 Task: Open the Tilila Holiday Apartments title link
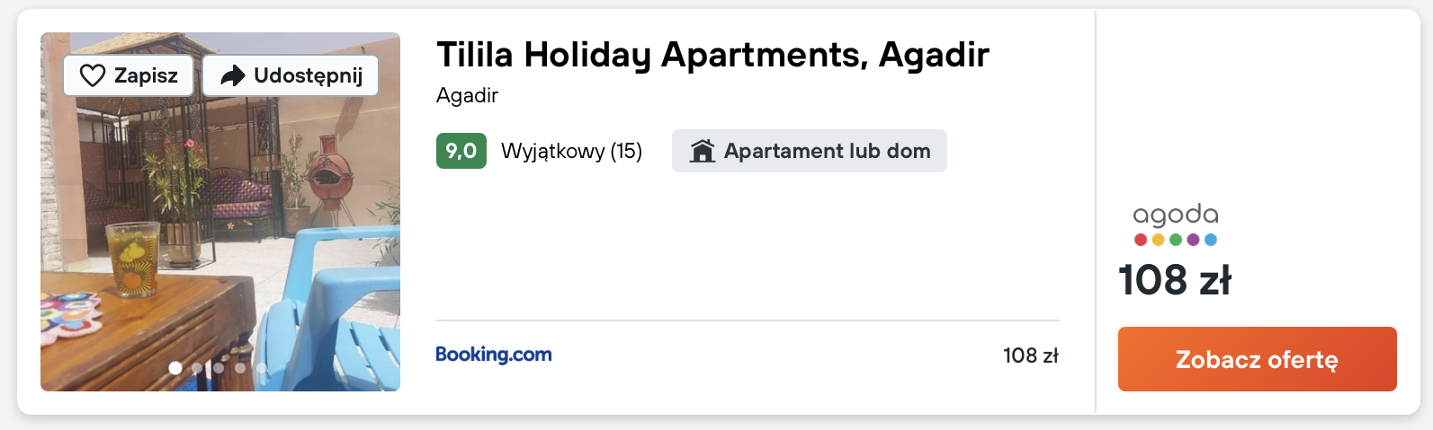[x=712, y=55]
